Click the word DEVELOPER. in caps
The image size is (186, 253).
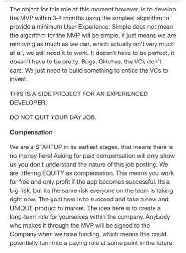point(28,103)
